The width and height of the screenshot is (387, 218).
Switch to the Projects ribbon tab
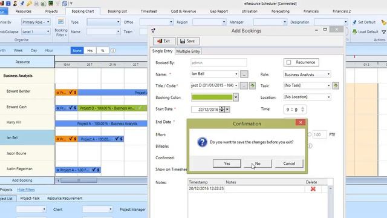coord(51,11)
